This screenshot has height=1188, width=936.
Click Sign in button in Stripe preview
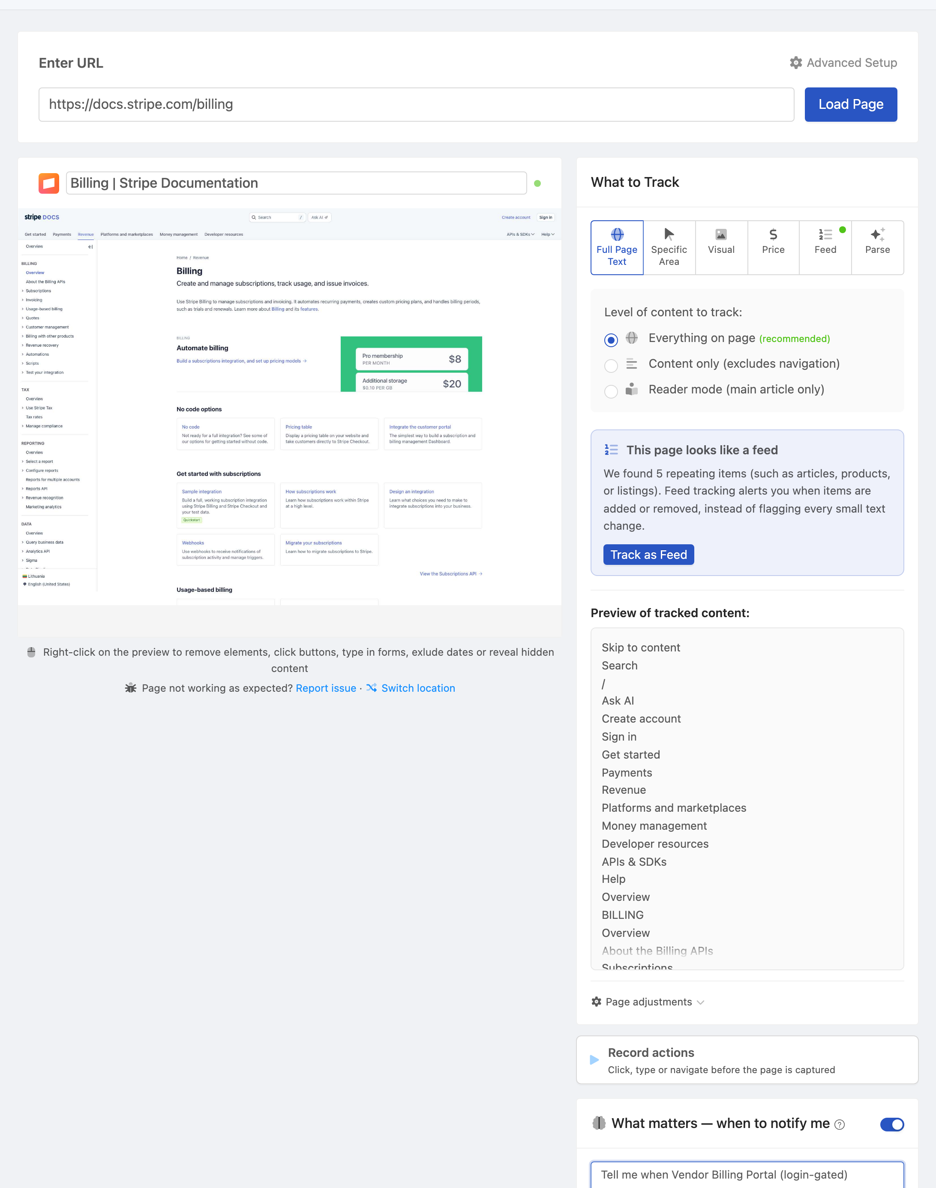[x=545, y=218]
